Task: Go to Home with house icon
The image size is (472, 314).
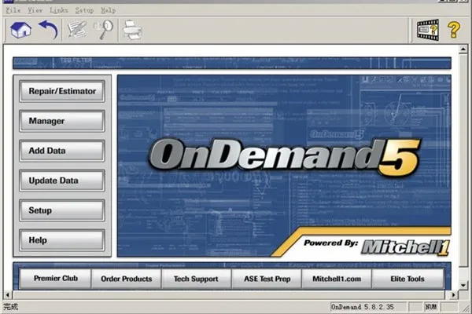Action: click(20, 30)
